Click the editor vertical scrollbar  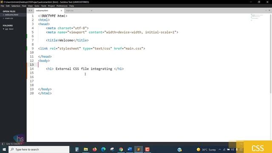tap(271, 54)
